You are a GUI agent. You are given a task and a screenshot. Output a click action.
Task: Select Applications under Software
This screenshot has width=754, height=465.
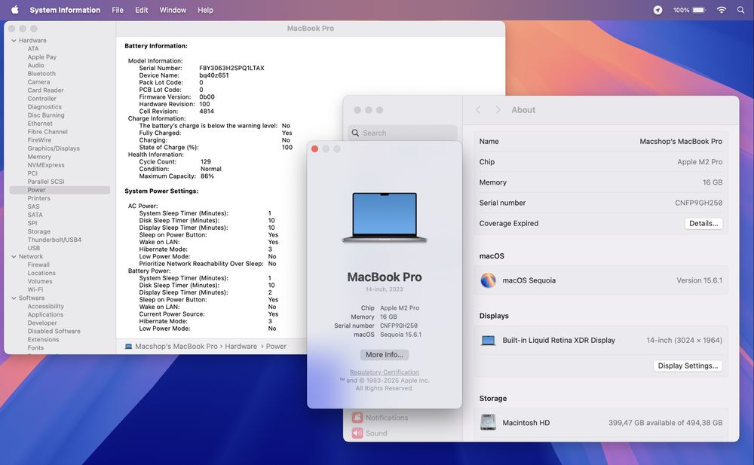click(x=45, y=314)
